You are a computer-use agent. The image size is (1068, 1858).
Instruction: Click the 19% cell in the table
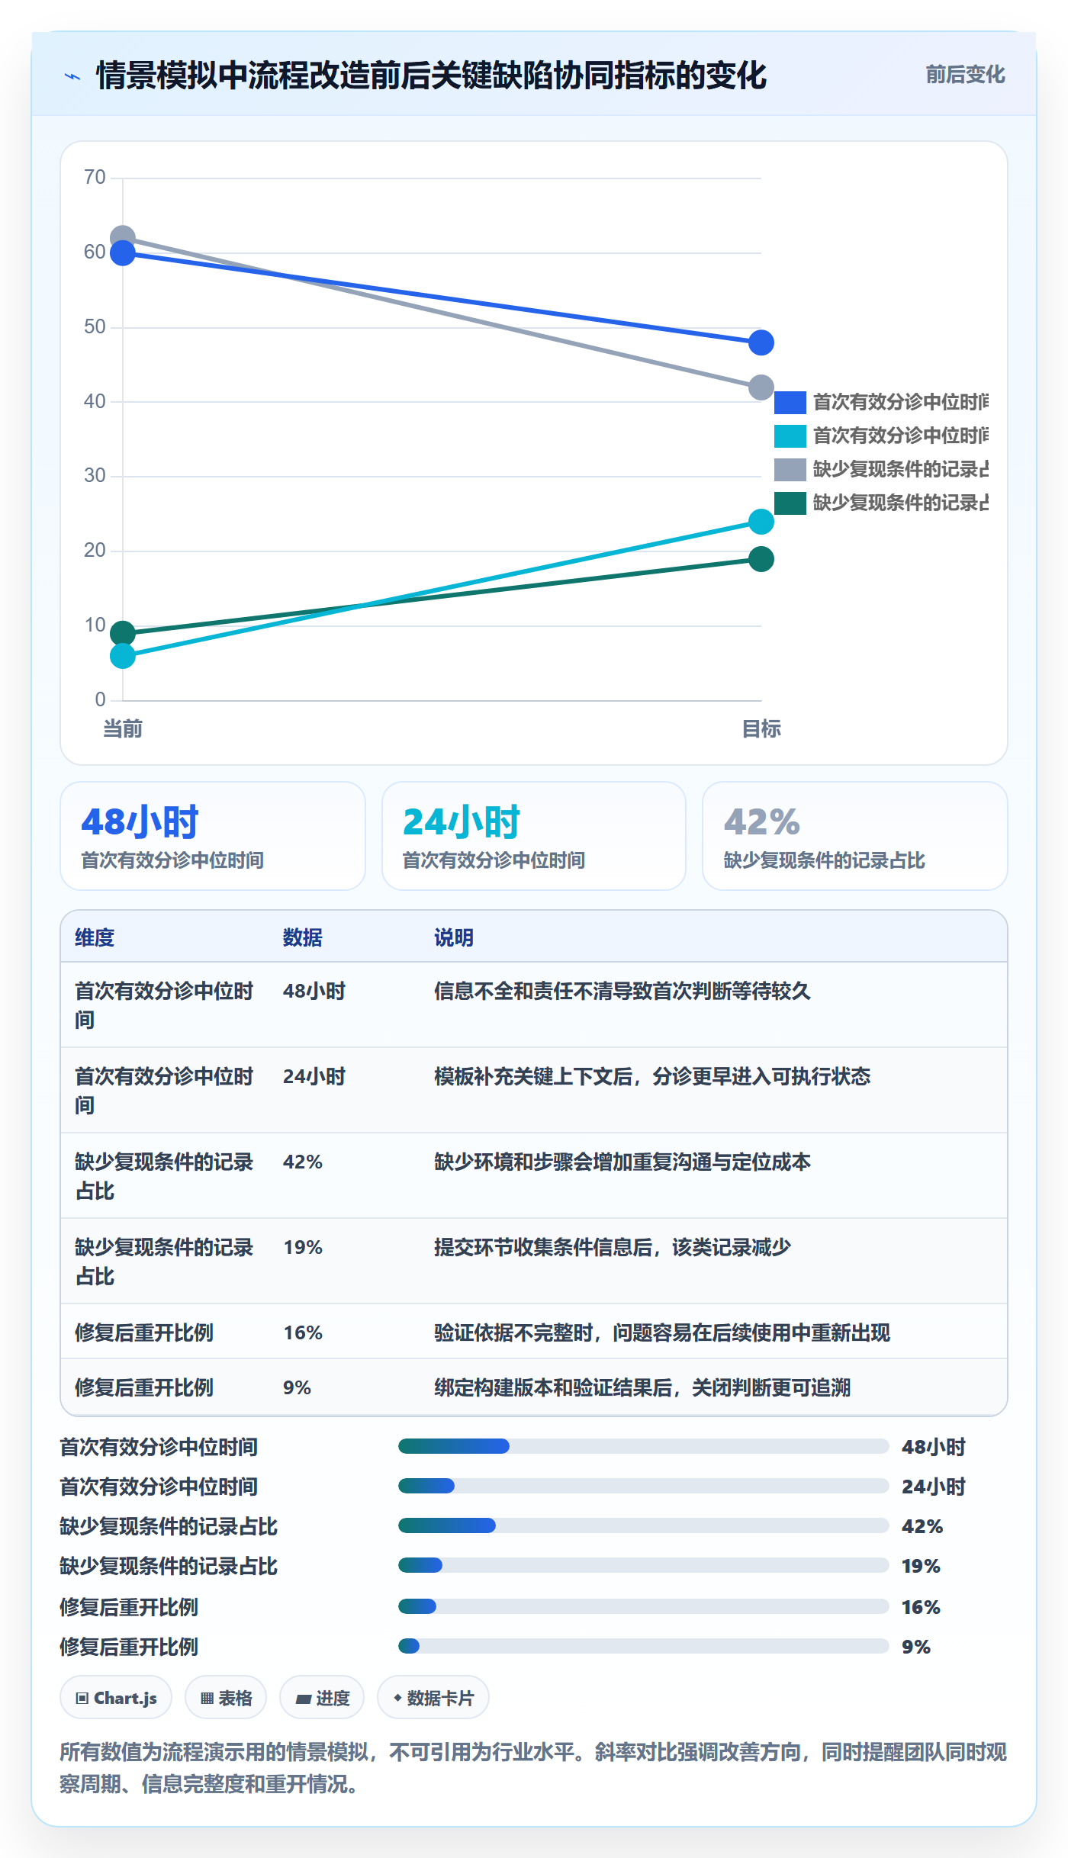pyautogui.click(x=303, y=1247)
